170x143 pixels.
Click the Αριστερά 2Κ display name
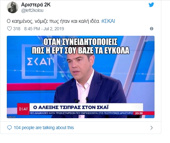click(36, 5)
